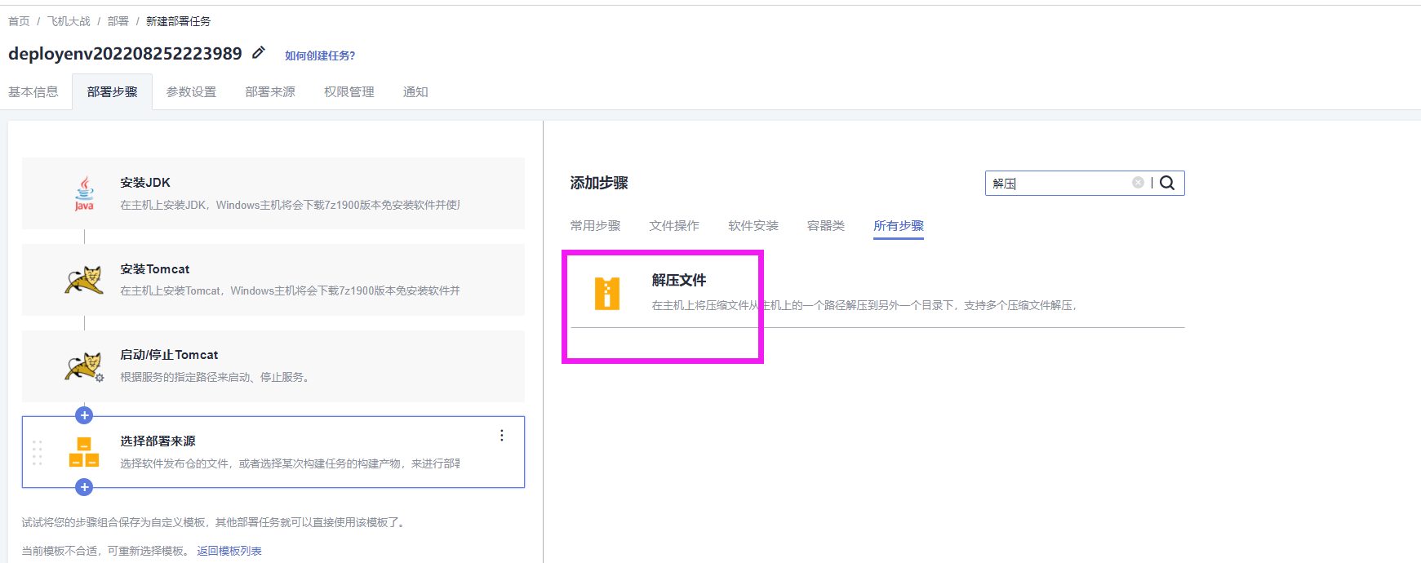Click description text of 安装Tomcat step
The height and width of the screenshot is (563, 1421).
click(x=290, y=291)
